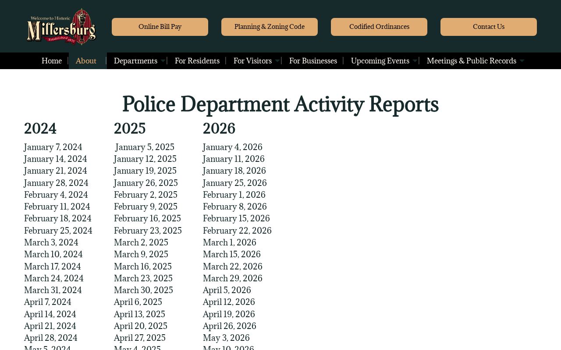Go to the Home menu item

[x=52, y=61]
